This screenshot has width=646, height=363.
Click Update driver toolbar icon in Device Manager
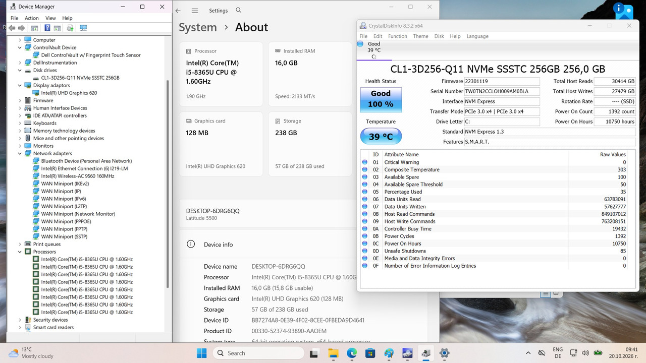pos(70,28)
